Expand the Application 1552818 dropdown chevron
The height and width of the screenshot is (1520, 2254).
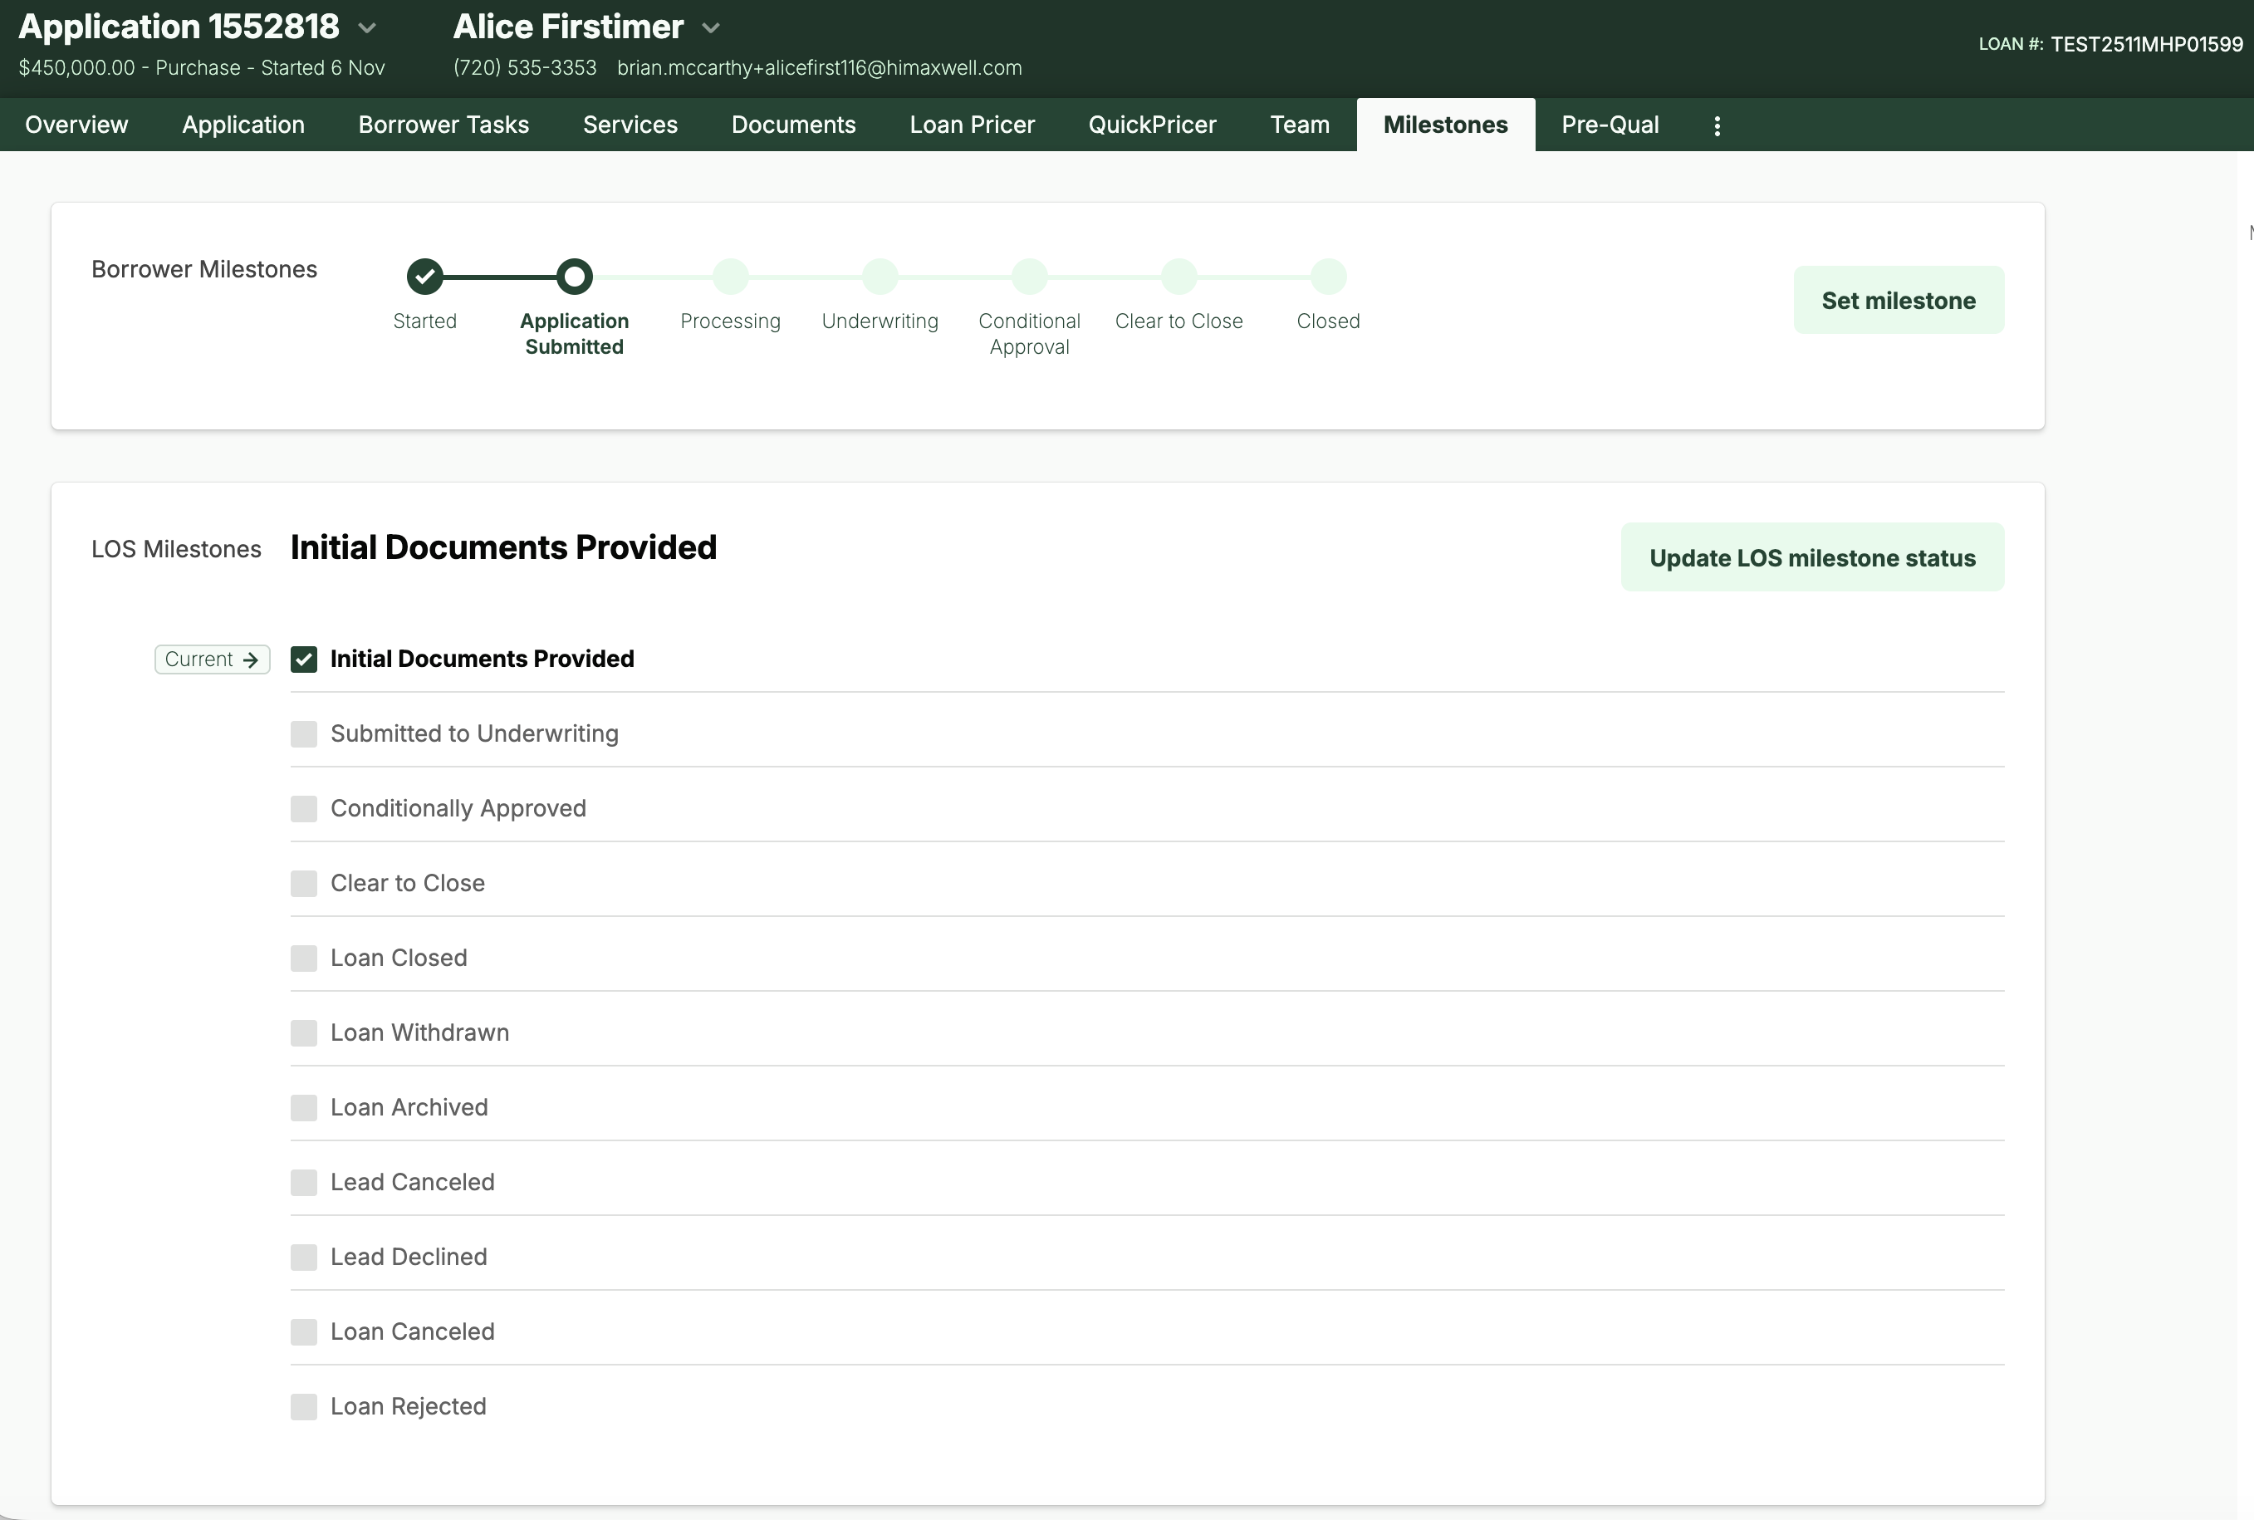(x=367, y=28)
